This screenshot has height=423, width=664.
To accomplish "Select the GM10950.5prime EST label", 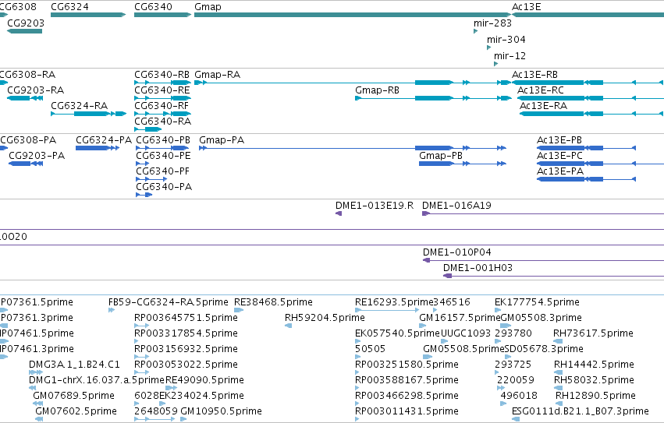I will point(221,411).
